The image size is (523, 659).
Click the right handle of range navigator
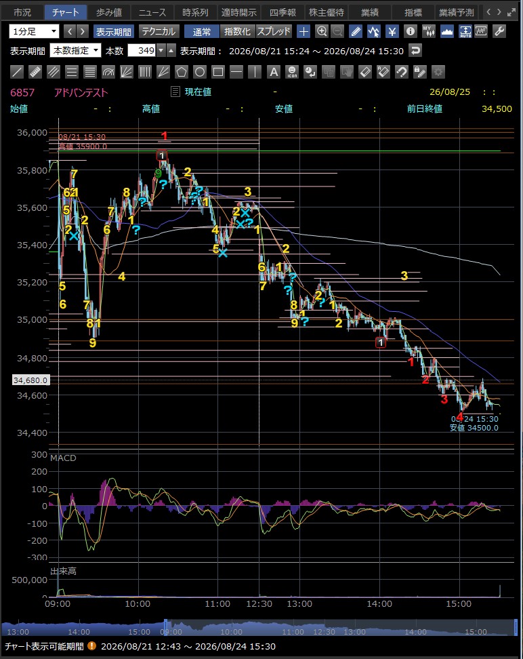(x=516, y=626)
